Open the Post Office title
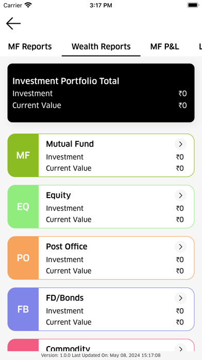Viewport: 202px width, 360px height. [x=67, y=247]
